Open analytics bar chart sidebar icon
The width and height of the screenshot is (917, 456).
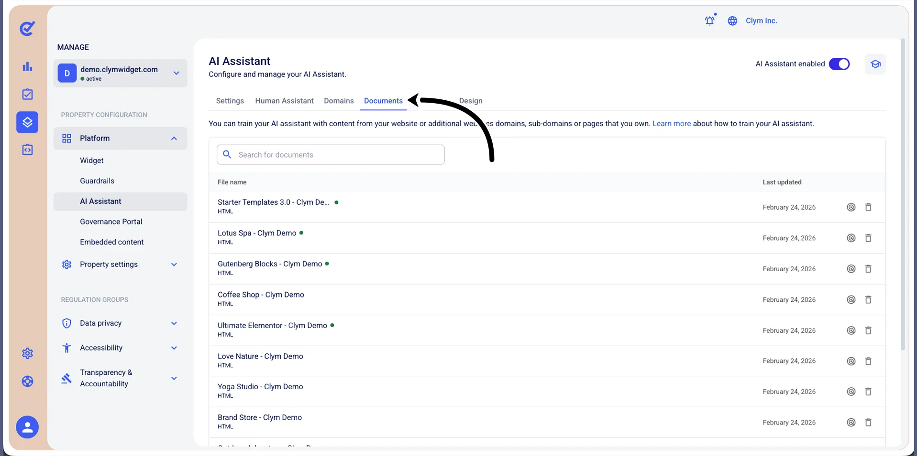tap(28, 67)
